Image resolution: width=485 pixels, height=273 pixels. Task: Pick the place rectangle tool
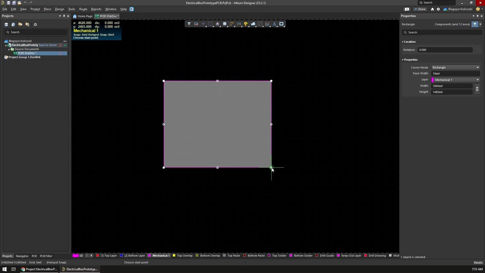pos(281,24)
